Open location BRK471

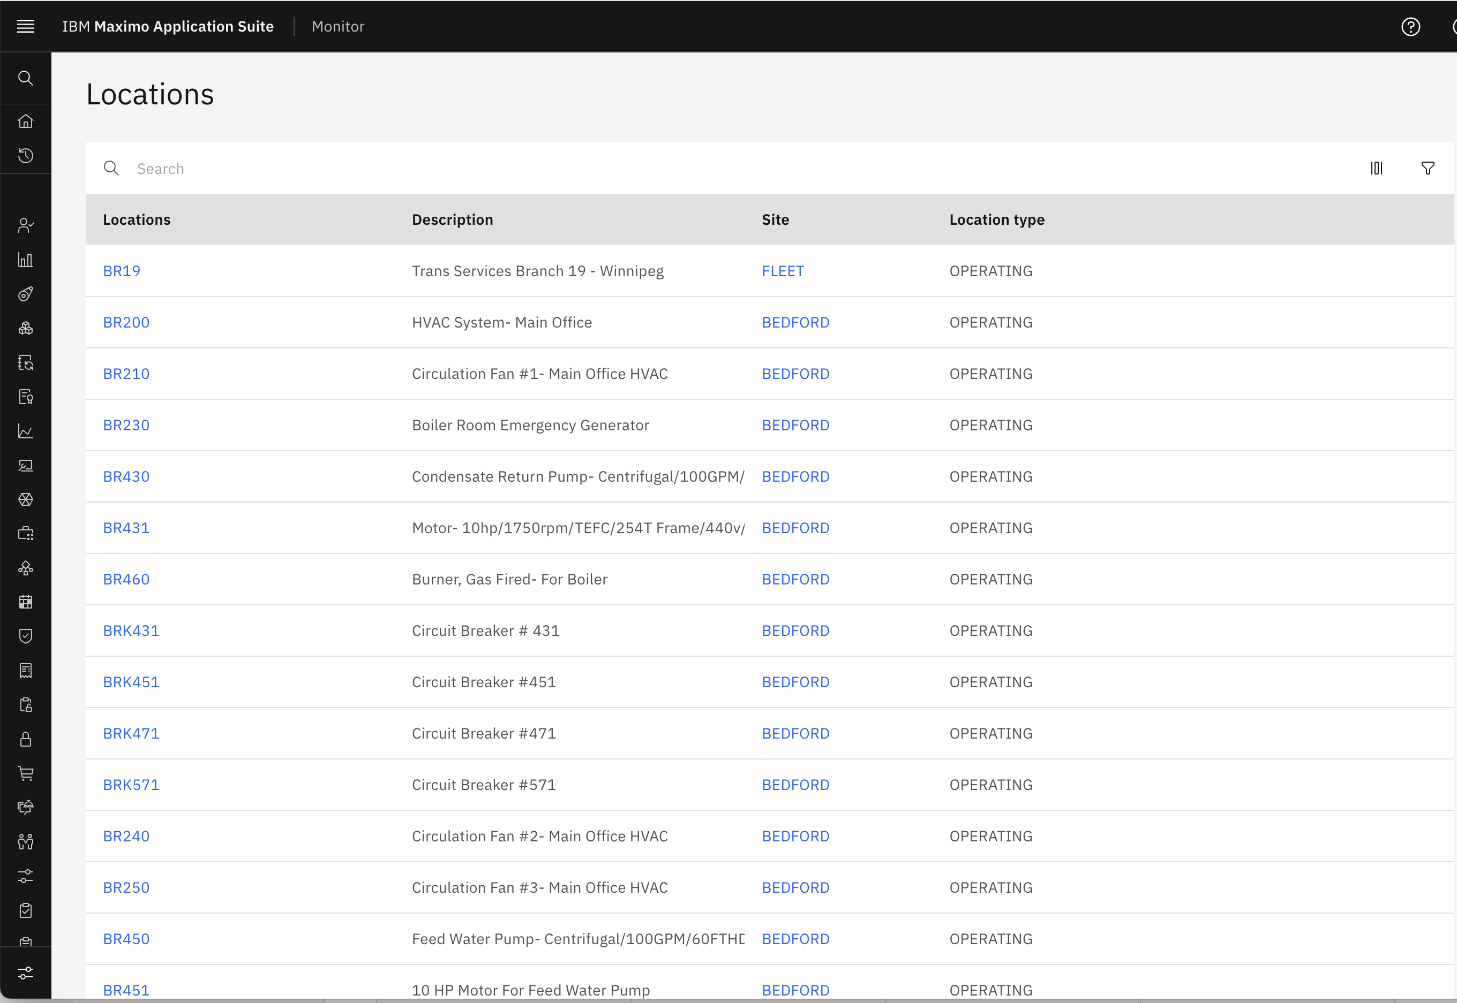131,733
